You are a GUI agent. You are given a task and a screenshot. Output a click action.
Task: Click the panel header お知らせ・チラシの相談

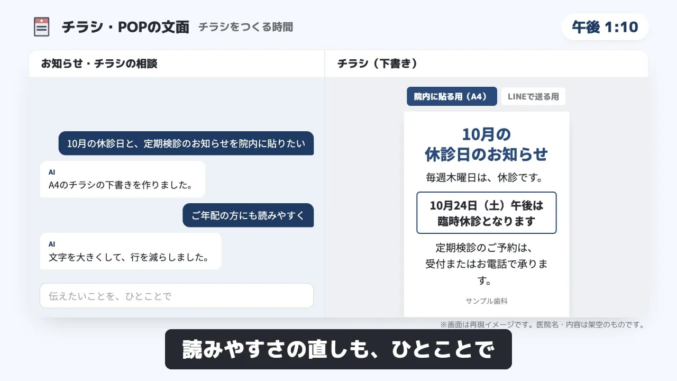click(99, 64)
